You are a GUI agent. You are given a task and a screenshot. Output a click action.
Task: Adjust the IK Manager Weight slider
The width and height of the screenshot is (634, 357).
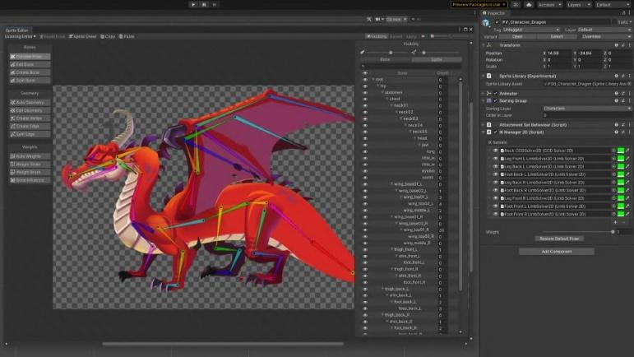pos(578,232)
